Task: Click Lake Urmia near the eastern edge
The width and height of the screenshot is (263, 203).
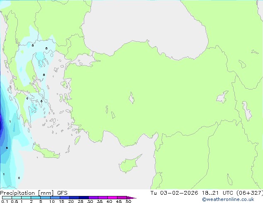Action: (x=248, y=111)
